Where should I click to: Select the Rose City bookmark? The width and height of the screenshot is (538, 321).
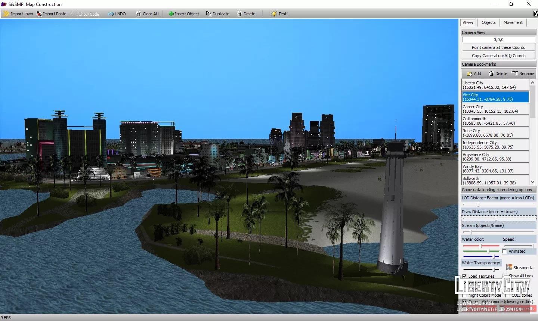tap(495, 133)
